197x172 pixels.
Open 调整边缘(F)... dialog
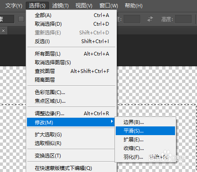click(72, 114)
